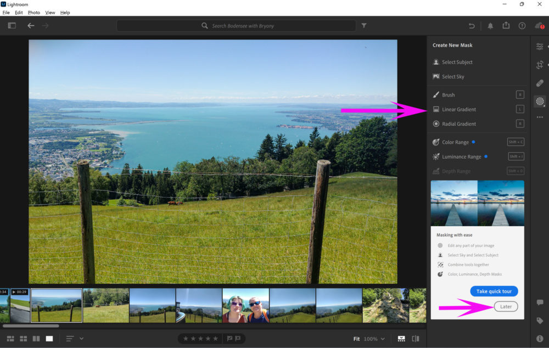Screen dimensions: 549x348
Task: Open the share and export icon
Action: [506, 25]
